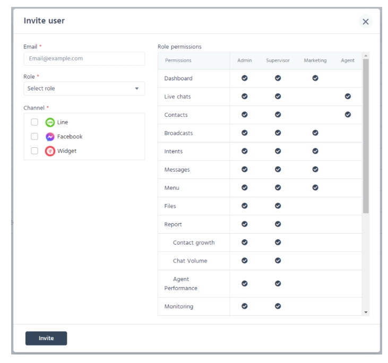Click the Broadcasts permission label
Screen dimensions: 388x363
[178, 133]
